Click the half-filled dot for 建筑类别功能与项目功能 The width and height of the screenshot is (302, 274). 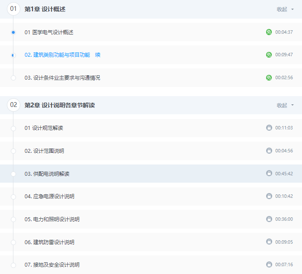click(13, 55)
